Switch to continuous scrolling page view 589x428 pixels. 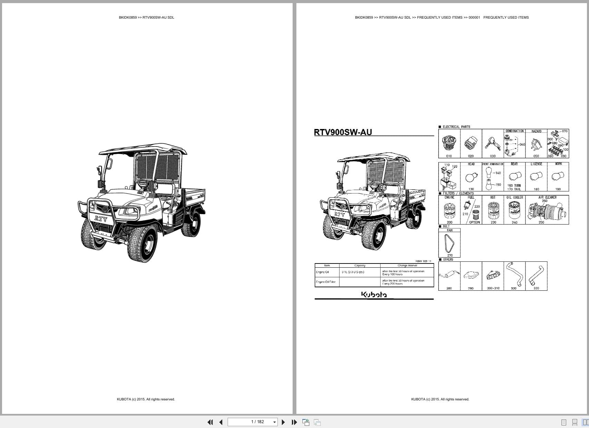pos(575,422)
